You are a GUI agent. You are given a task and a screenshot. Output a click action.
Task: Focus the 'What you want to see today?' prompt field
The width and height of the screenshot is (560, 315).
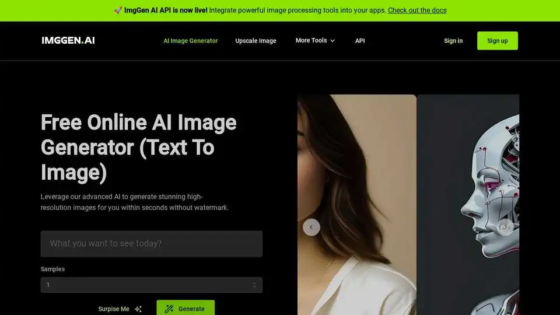pos(152,244)
